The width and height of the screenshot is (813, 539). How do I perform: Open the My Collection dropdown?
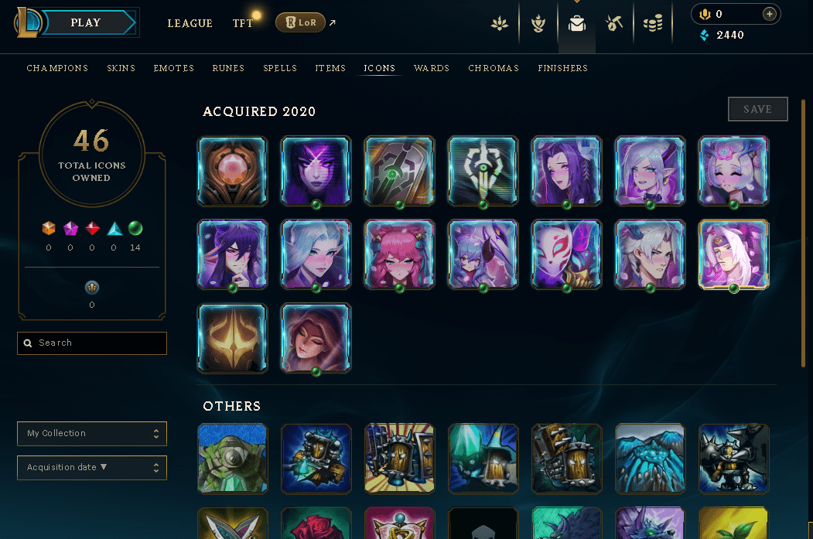coord(92,434)
